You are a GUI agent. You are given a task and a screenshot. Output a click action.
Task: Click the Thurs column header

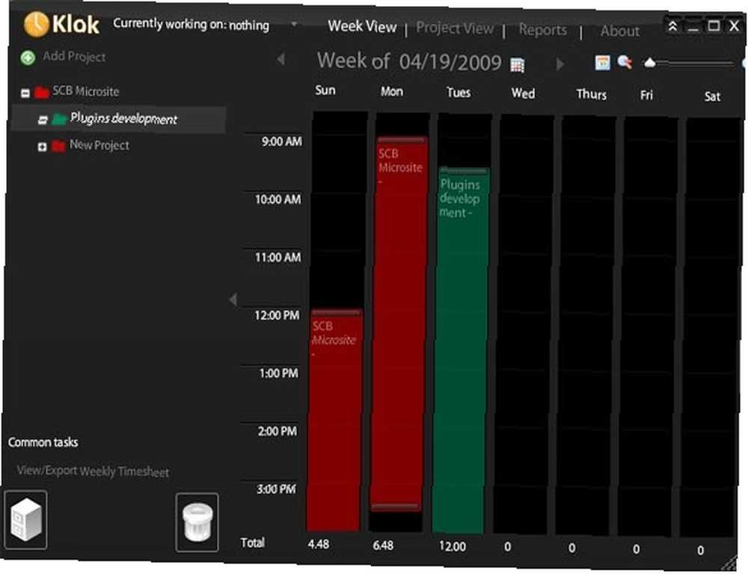(x=591, y=94)
